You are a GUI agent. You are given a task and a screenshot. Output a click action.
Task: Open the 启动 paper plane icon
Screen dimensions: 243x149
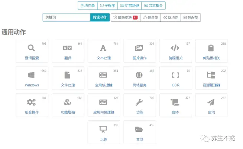click(x=211, y=102)
